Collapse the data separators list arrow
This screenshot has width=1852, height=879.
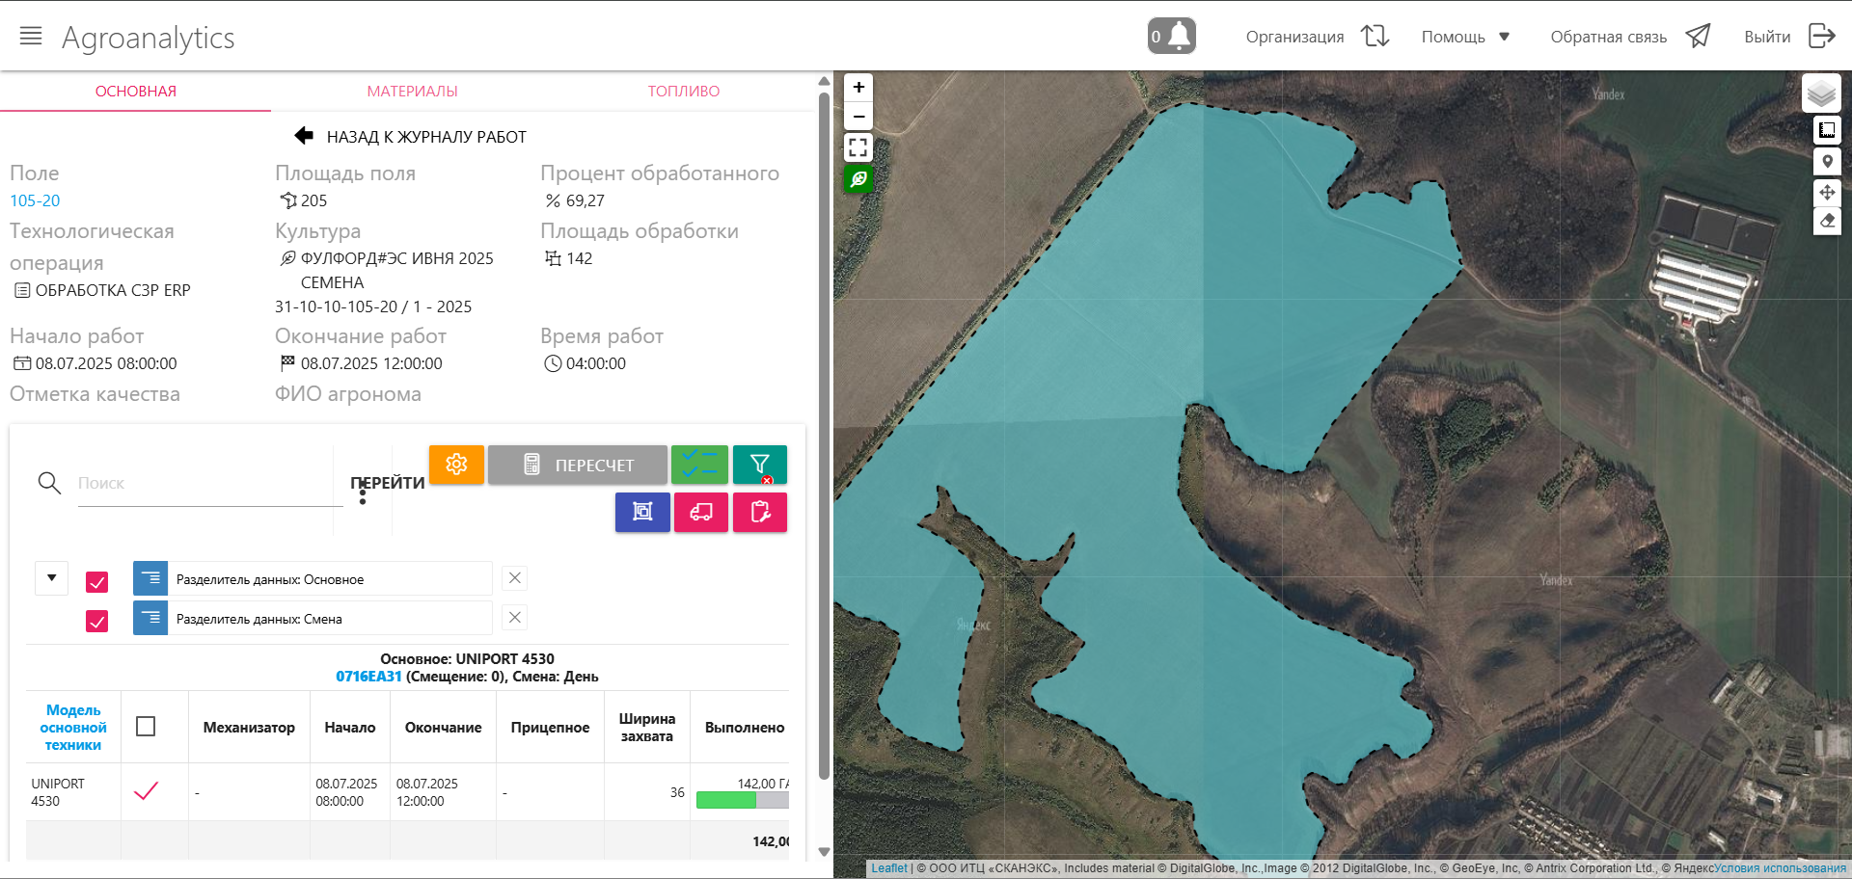52,578
